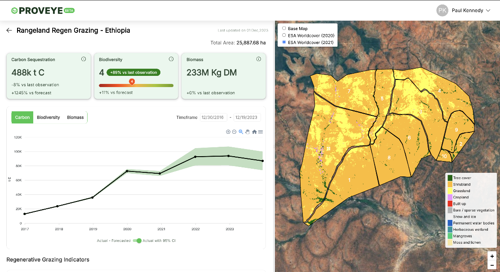This screenshot has height=272, width=500.
Task: Activate the chart panning hand tool
Action: pos(248,132)
